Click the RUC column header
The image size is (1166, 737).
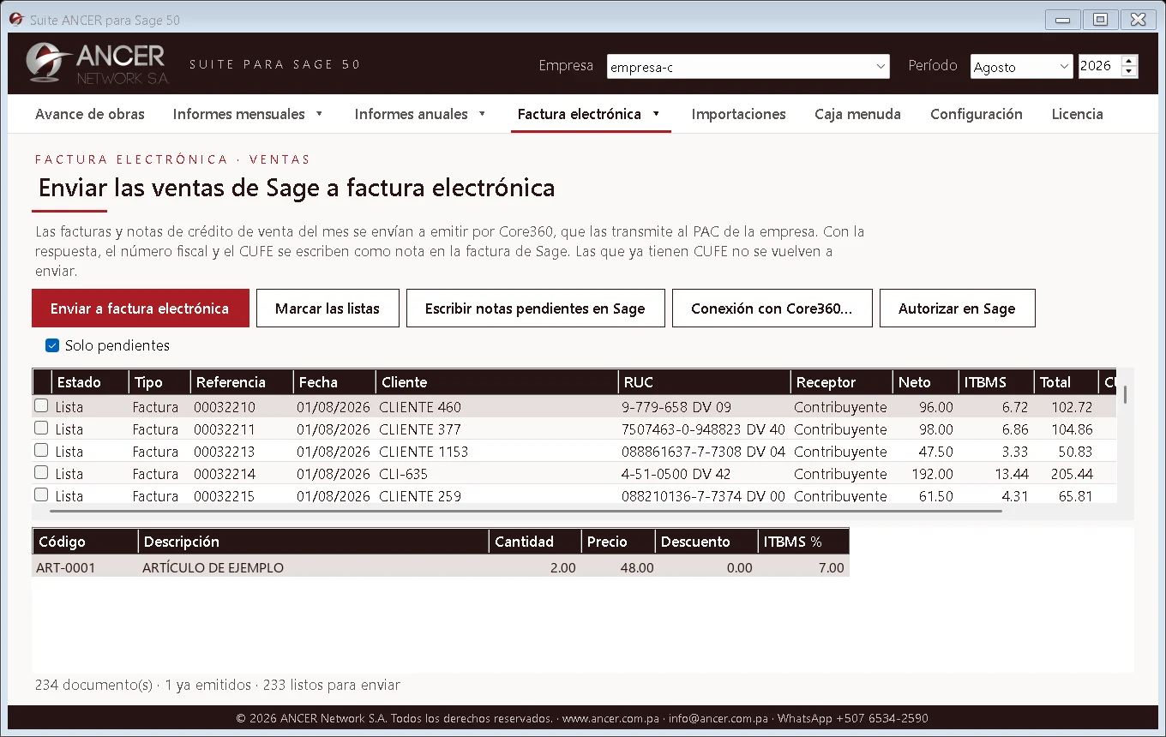tap(704, 382)
